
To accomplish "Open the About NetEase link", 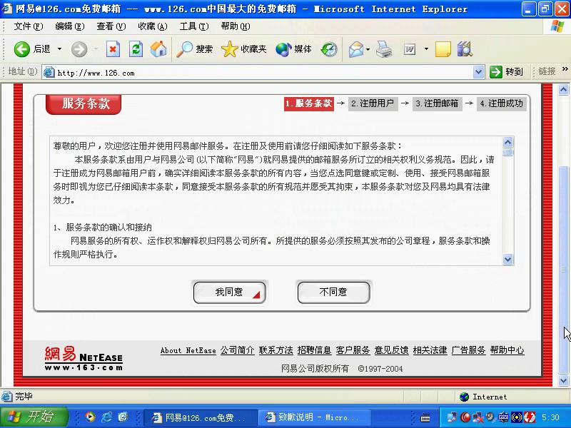I will click(x=188, y=350).
